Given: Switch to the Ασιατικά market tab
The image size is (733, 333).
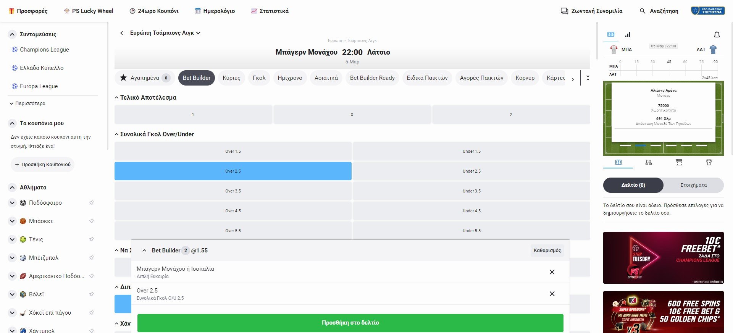Looking at the screenshot, I should pos(326,78).
